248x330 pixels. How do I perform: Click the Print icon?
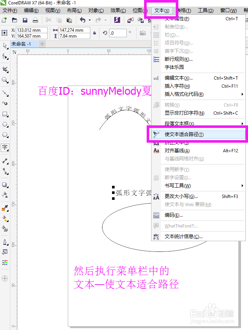35,20
